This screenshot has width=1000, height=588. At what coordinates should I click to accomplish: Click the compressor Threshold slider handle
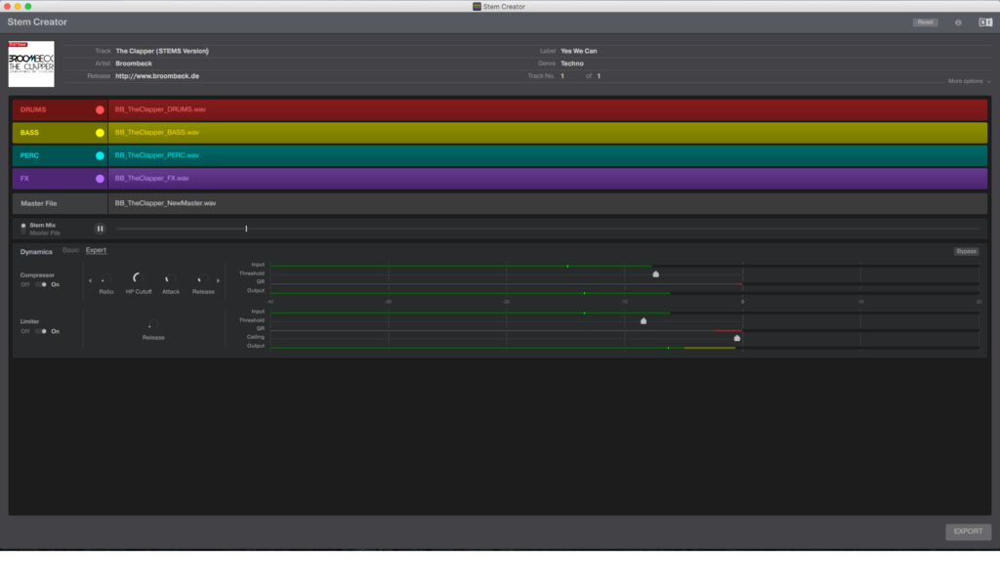click(x=655, y=274)
